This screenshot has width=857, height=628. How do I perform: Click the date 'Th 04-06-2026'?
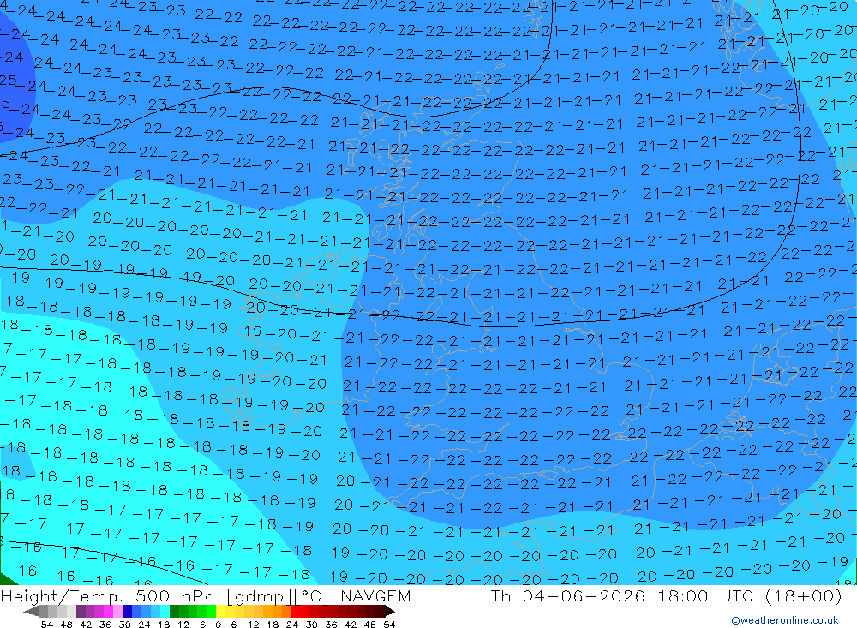568,595
